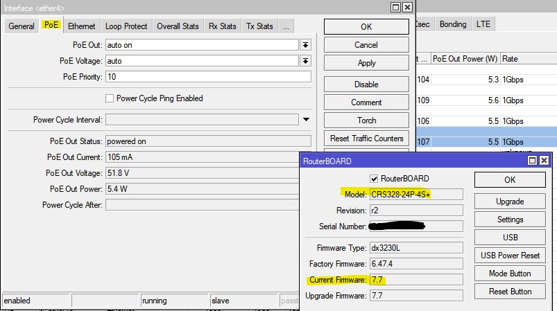This screenshot has height=311, width=557.
Task: Show more tabs with the ellipsis tab
Action: click(x=286, y=26)
